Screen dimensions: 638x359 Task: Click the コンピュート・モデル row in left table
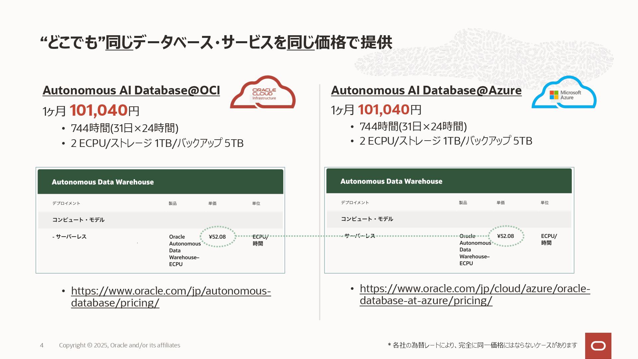pos(78,220)
